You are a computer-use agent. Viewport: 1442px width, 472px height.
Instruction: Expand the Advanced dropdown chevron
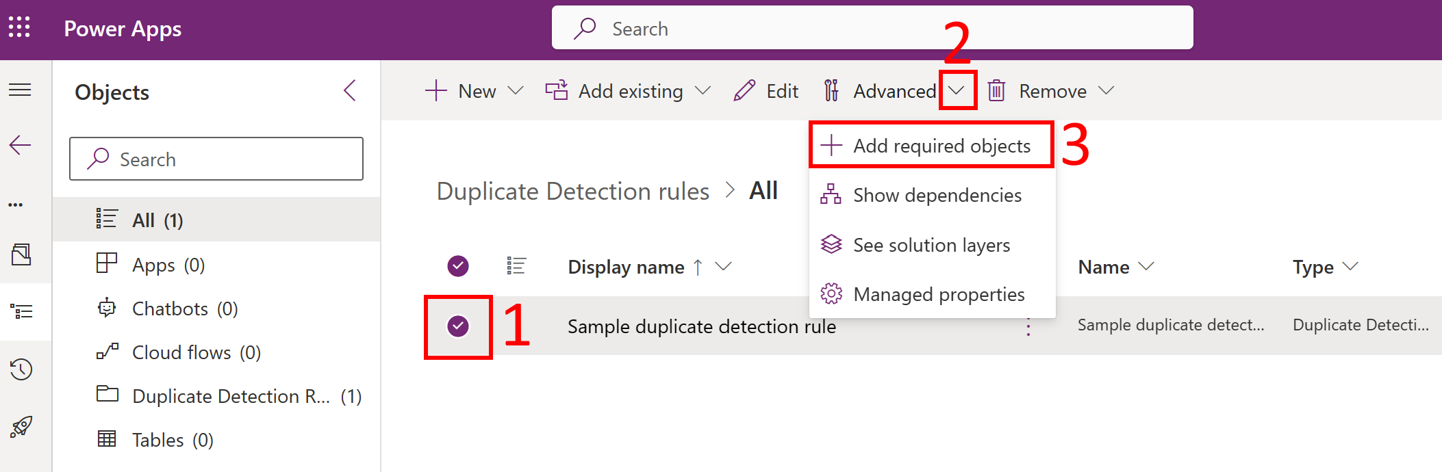pos(957,90)
